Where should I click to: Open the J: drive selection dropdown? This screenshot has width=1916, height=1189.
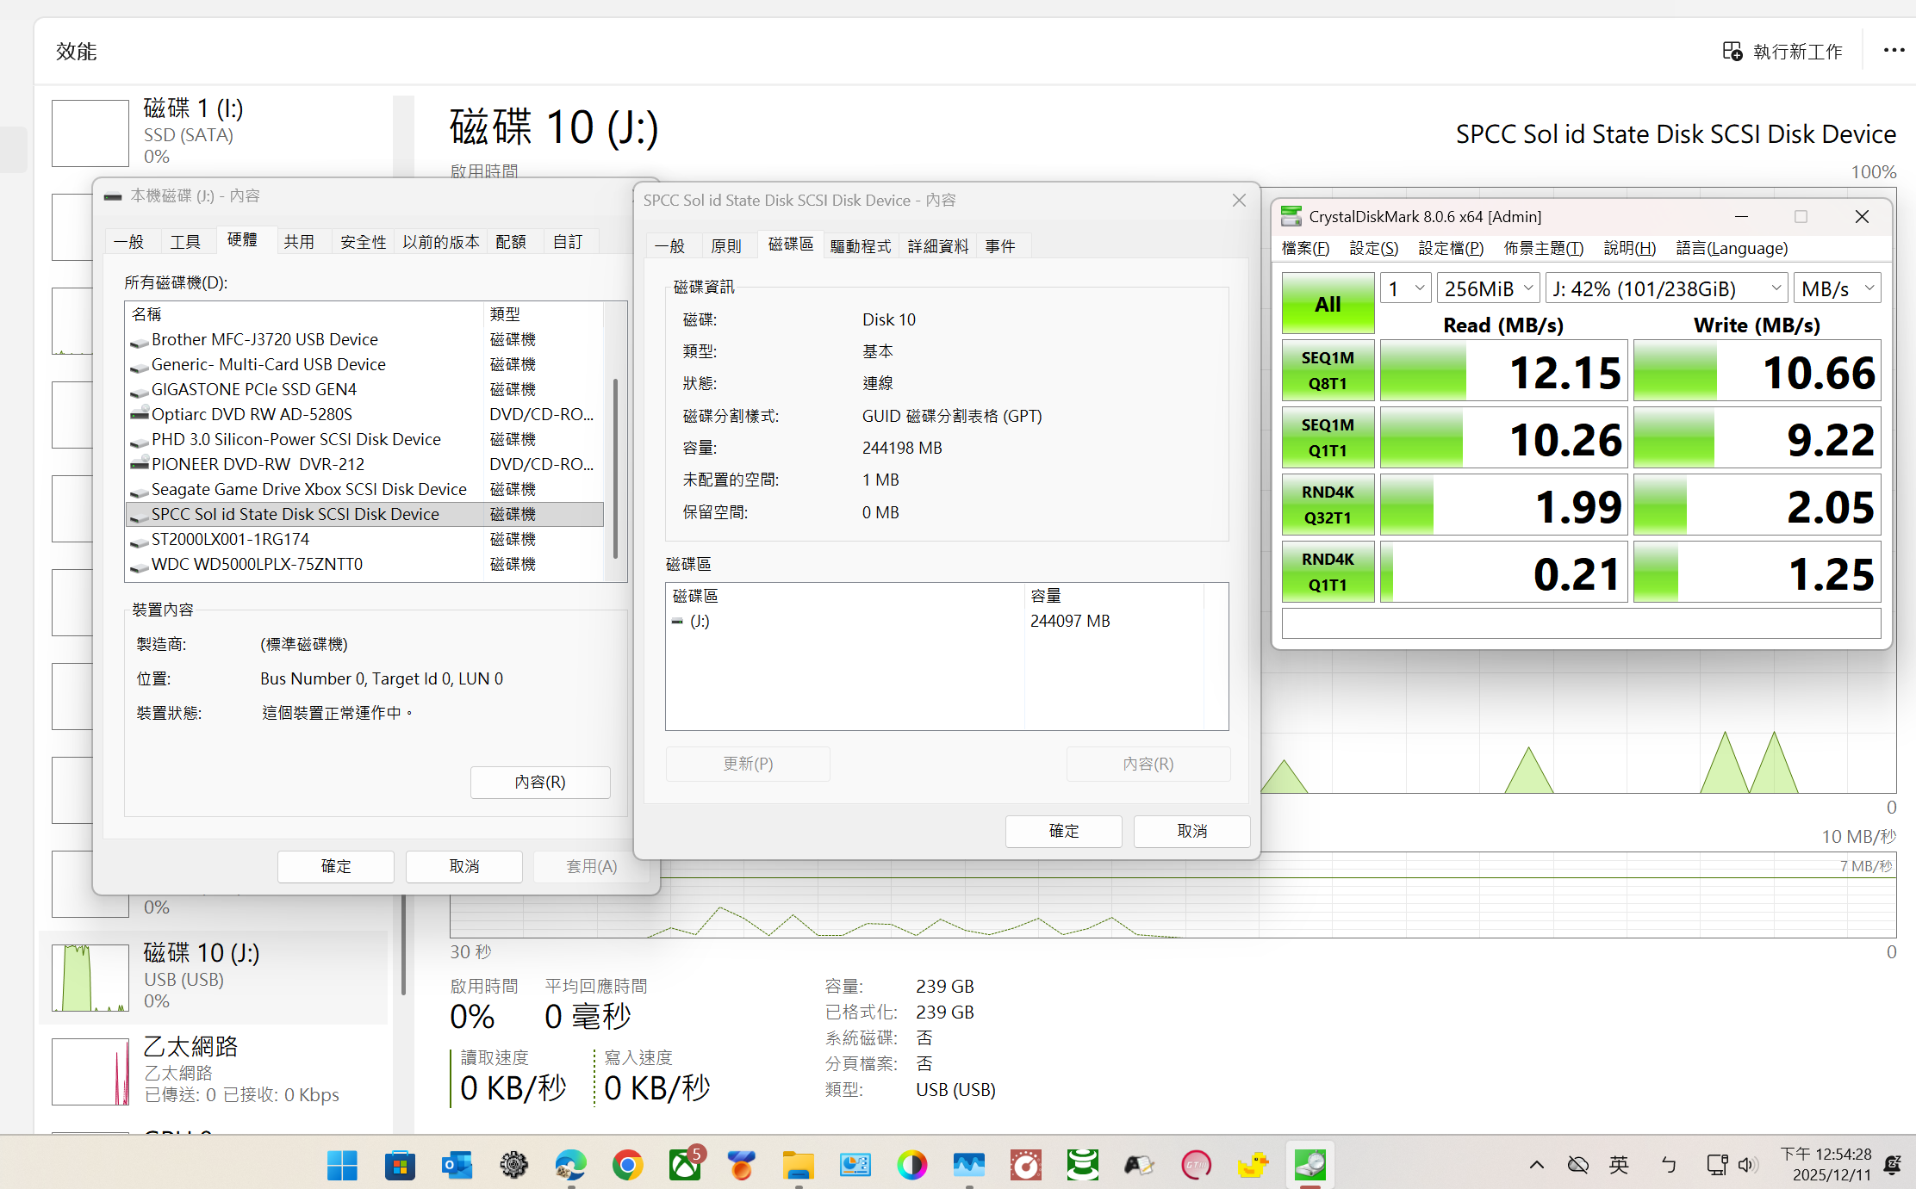pyautogui.click(x=1666, y=288)
